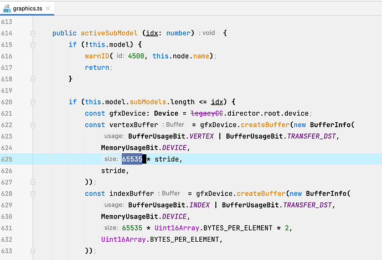Image resolution: width=382 pixels, height=260 pixels.
Task: Fold the indexBuffer declaration at line 628
Action: (33, 194)
